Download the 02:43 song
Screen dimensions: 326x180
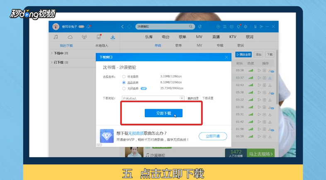pos(270,85)
